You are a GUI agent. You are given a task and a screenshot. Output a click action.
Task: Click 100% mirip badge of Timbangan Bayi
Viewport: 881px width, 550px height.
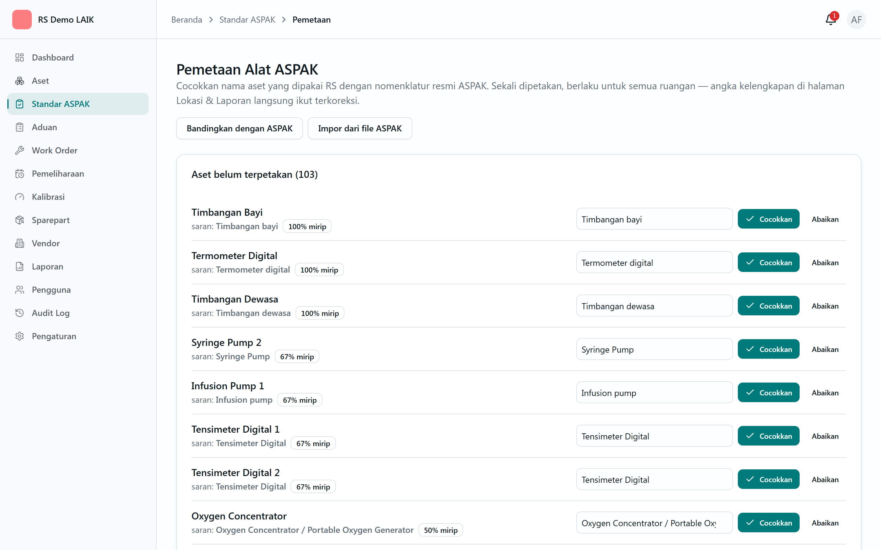click(x=307, y=227)
